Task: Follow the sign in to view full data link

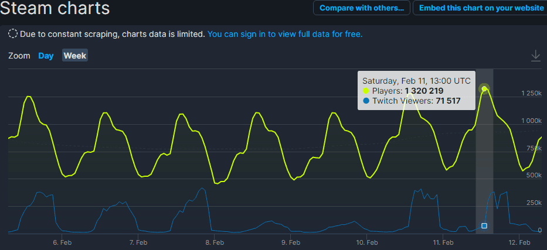Action: pyautogui.click(x=285, y=34)
